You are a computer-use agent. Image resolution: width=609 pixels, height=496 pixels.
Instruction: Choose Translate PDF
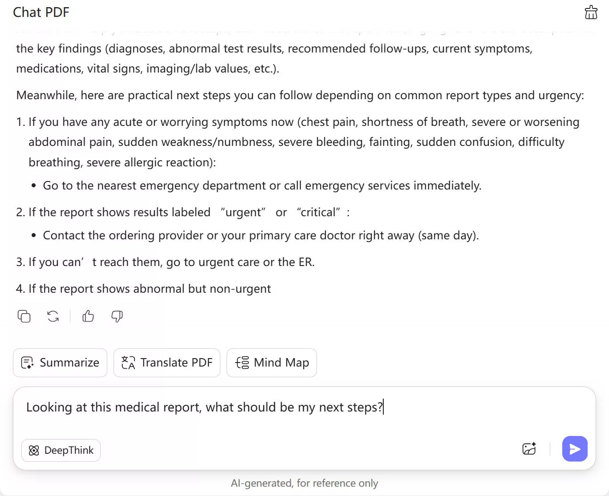[x=167, y=363]
